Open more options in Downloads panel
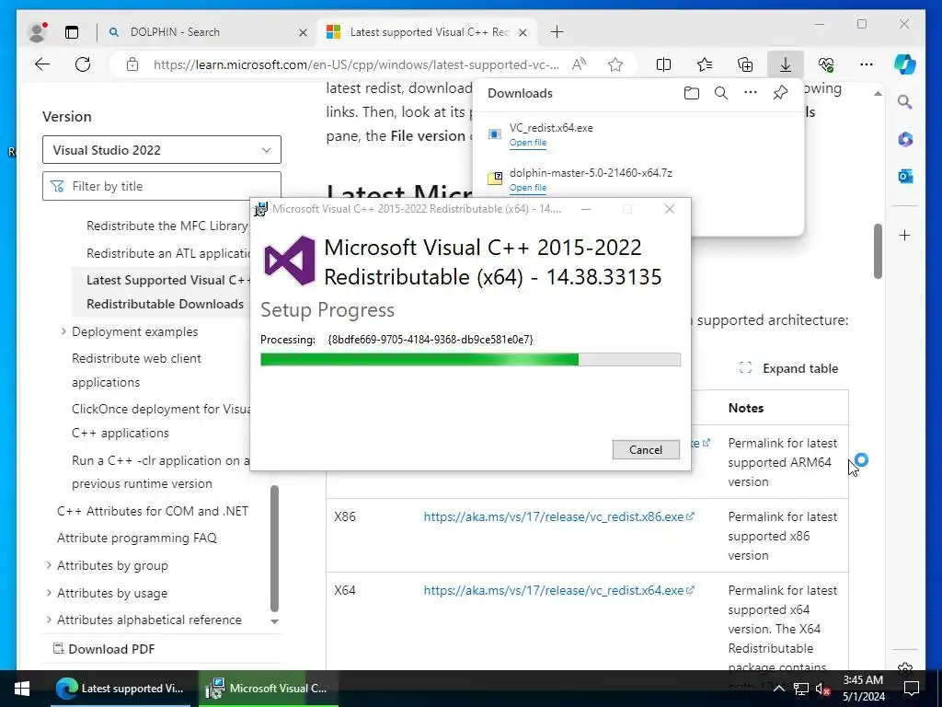Image resolution: width=942 pixels, height=707 pixels. tap(751, 93)
